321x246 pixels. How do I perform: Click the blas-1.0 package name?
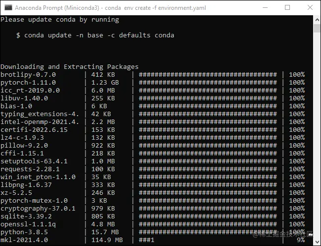coord(16,106)
